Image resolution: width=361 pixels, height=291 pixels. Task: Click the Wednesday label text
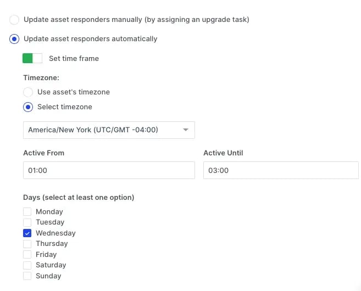coord(55,233)
